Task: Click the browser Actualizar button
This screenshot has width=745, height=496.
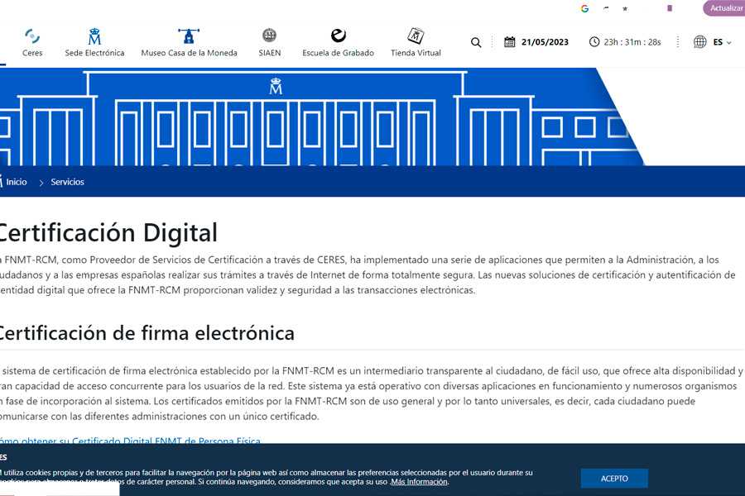Action: (x=725, y=8)
